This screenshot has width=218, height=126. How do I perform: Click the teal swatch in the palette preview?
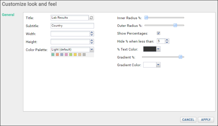pos(53,54)
